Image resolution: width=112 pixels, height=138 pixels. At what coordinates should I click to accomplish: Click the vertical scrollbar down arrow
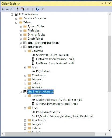coord(110,130)
